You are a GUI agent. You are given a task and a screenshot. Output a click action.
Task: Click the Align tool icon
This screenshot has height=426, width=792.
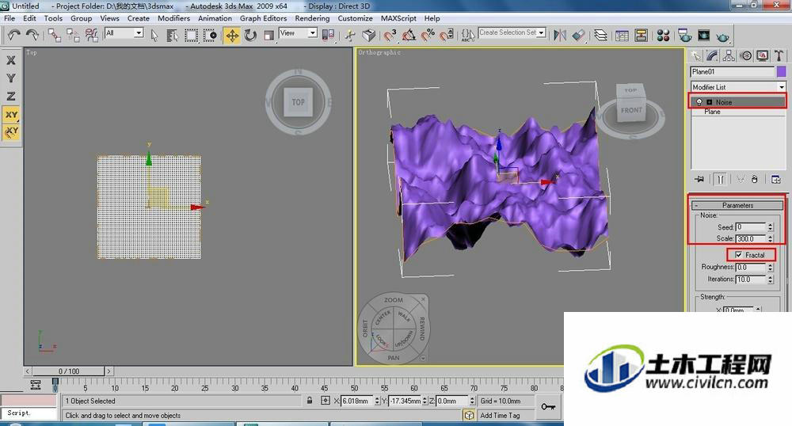point(579,35)
